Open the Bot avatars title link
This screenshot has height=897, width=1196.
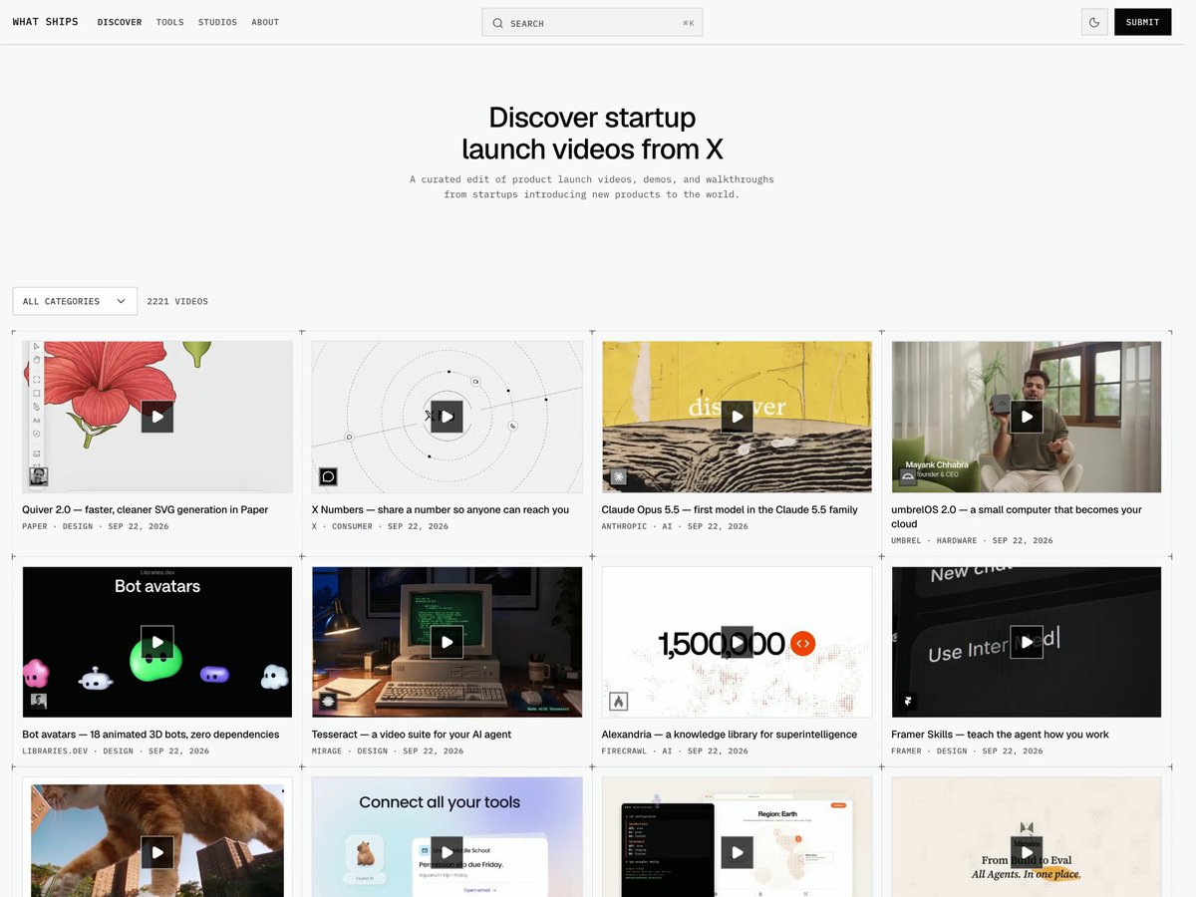click(150, 735)
